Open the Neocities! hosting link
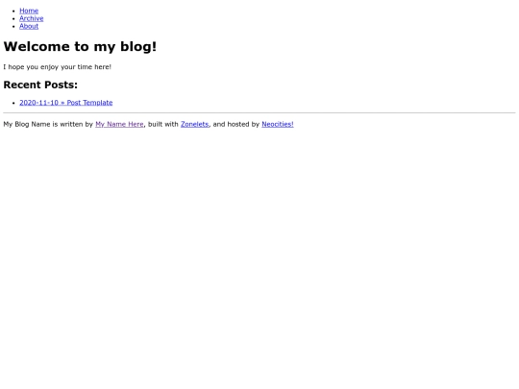This screenshot has width=519, height=389. coord(278,124)
